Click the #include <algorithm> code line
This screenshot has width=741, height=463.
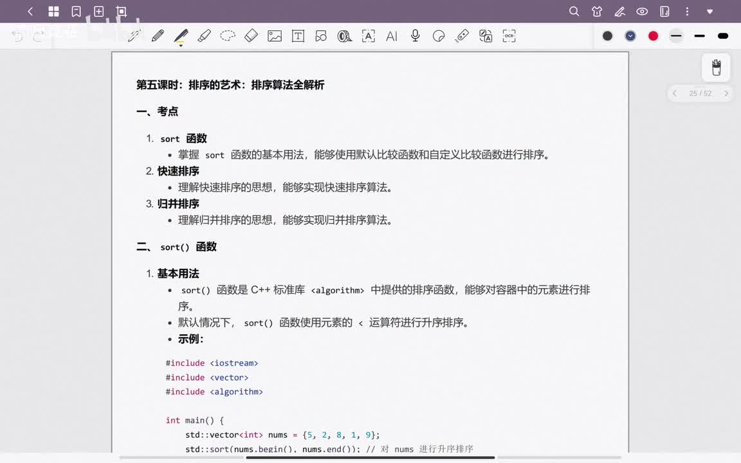(214, 392)
